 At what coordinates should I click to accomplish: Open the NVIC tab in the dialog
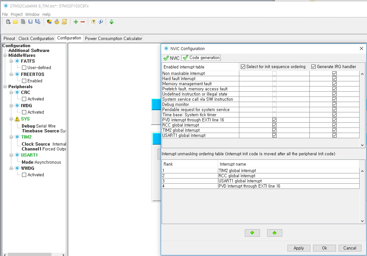[x=172, y=58]
